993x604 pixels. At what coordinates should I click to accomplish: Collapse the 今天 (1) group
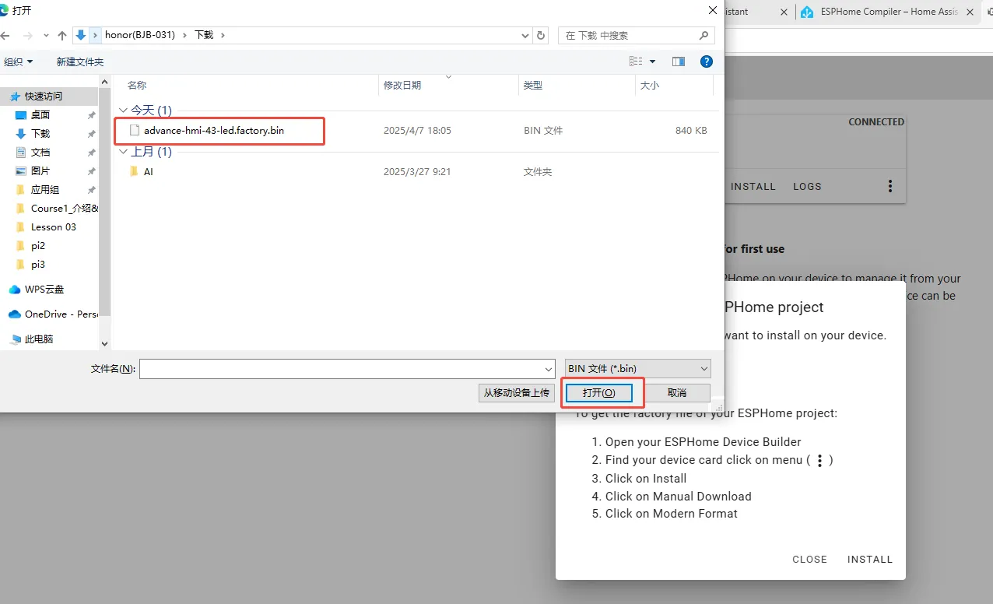point(123,111)
